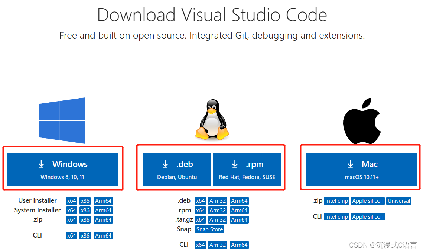Select Intel chip for Mac .zip
423x252 pixels.
(x=337, y=201)
